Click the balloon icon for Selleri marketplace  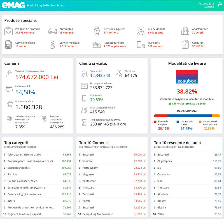[x=10, y=119]
